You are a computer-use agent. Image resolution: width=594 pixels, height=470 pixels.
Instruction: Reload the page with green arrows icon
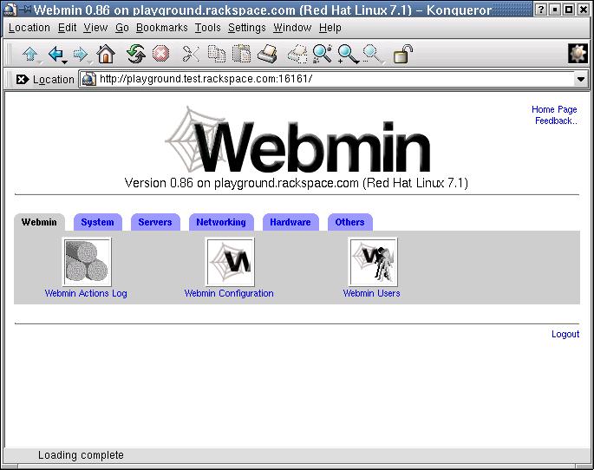[135, 54]
